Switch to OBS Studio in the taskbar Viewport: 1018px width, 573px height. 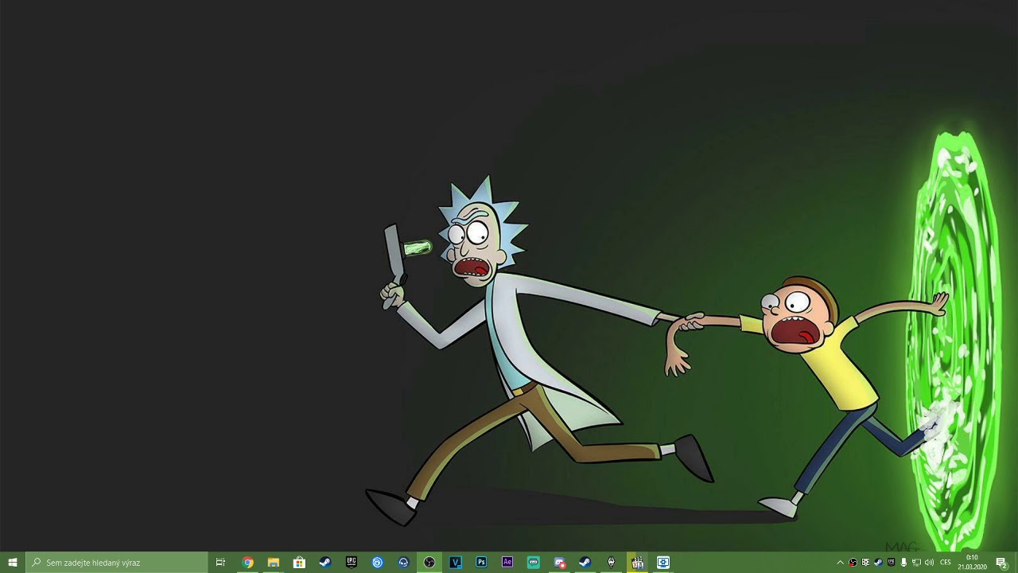pyautogui.click(x=429, y=562)
